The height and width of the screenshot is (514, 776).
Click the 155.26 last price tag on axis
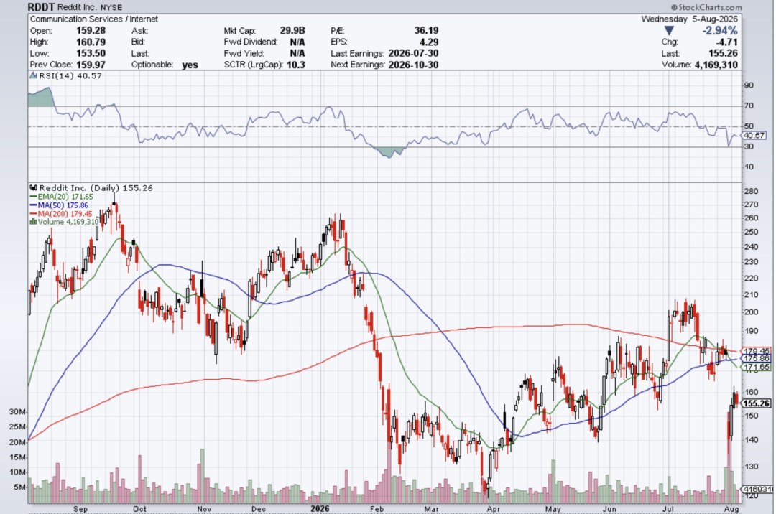757,403
